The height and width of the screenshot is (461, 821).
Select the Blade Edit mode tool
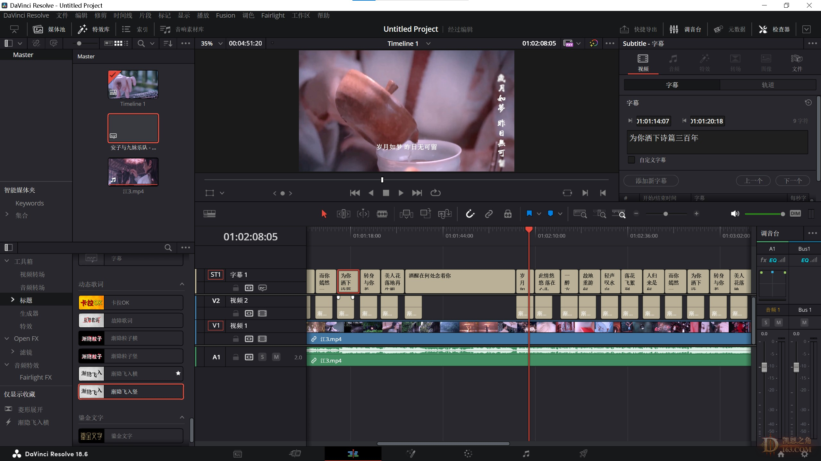[382, 214]
